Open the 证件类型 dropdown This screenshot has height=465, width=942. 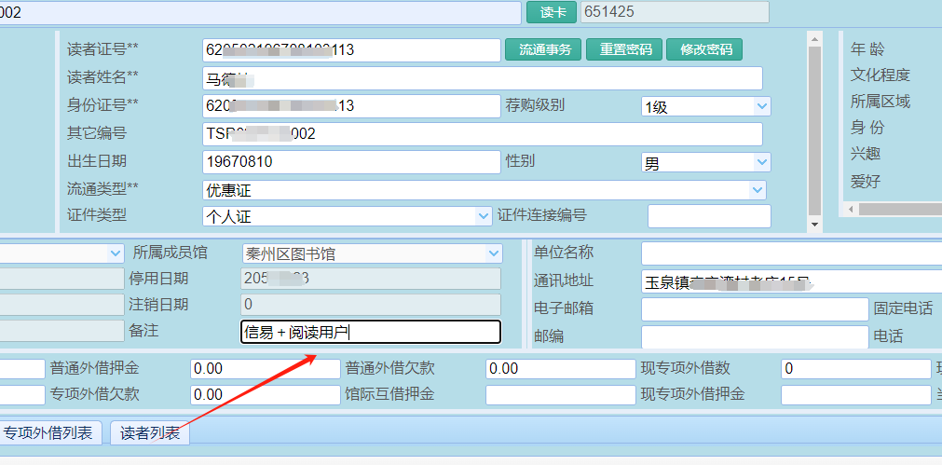(x=483, y=216)
